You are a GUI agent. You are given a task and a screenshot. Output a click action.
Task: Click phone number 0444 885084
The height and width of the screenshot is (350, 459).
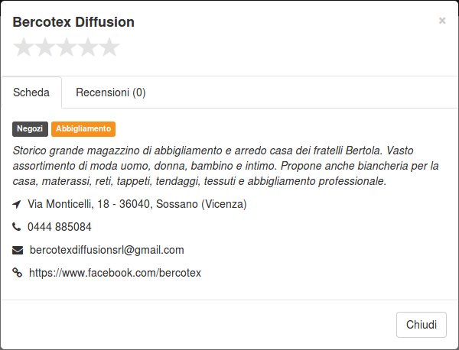coord(60,227)
